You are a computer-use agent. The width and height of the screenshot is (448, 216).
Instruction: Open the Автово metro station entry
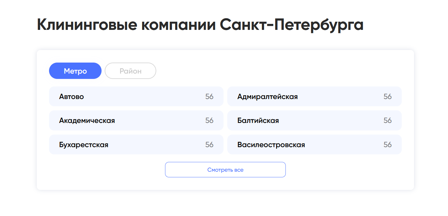pyautogui.click(x=136, y=97)
